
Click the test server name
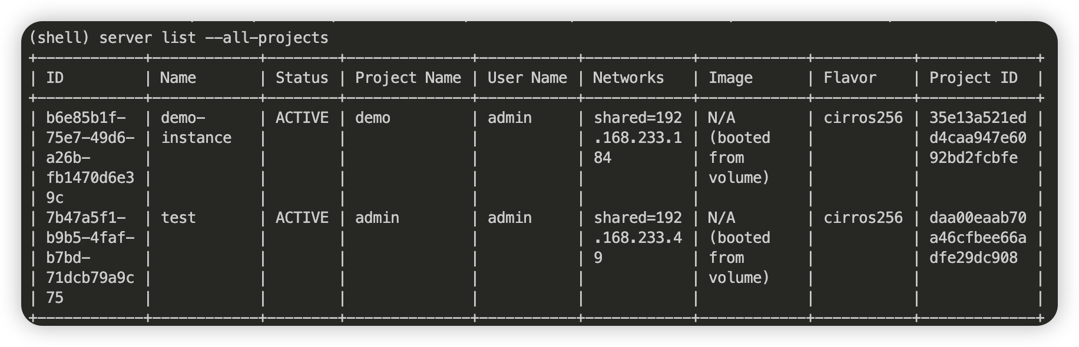coord(178,218)
